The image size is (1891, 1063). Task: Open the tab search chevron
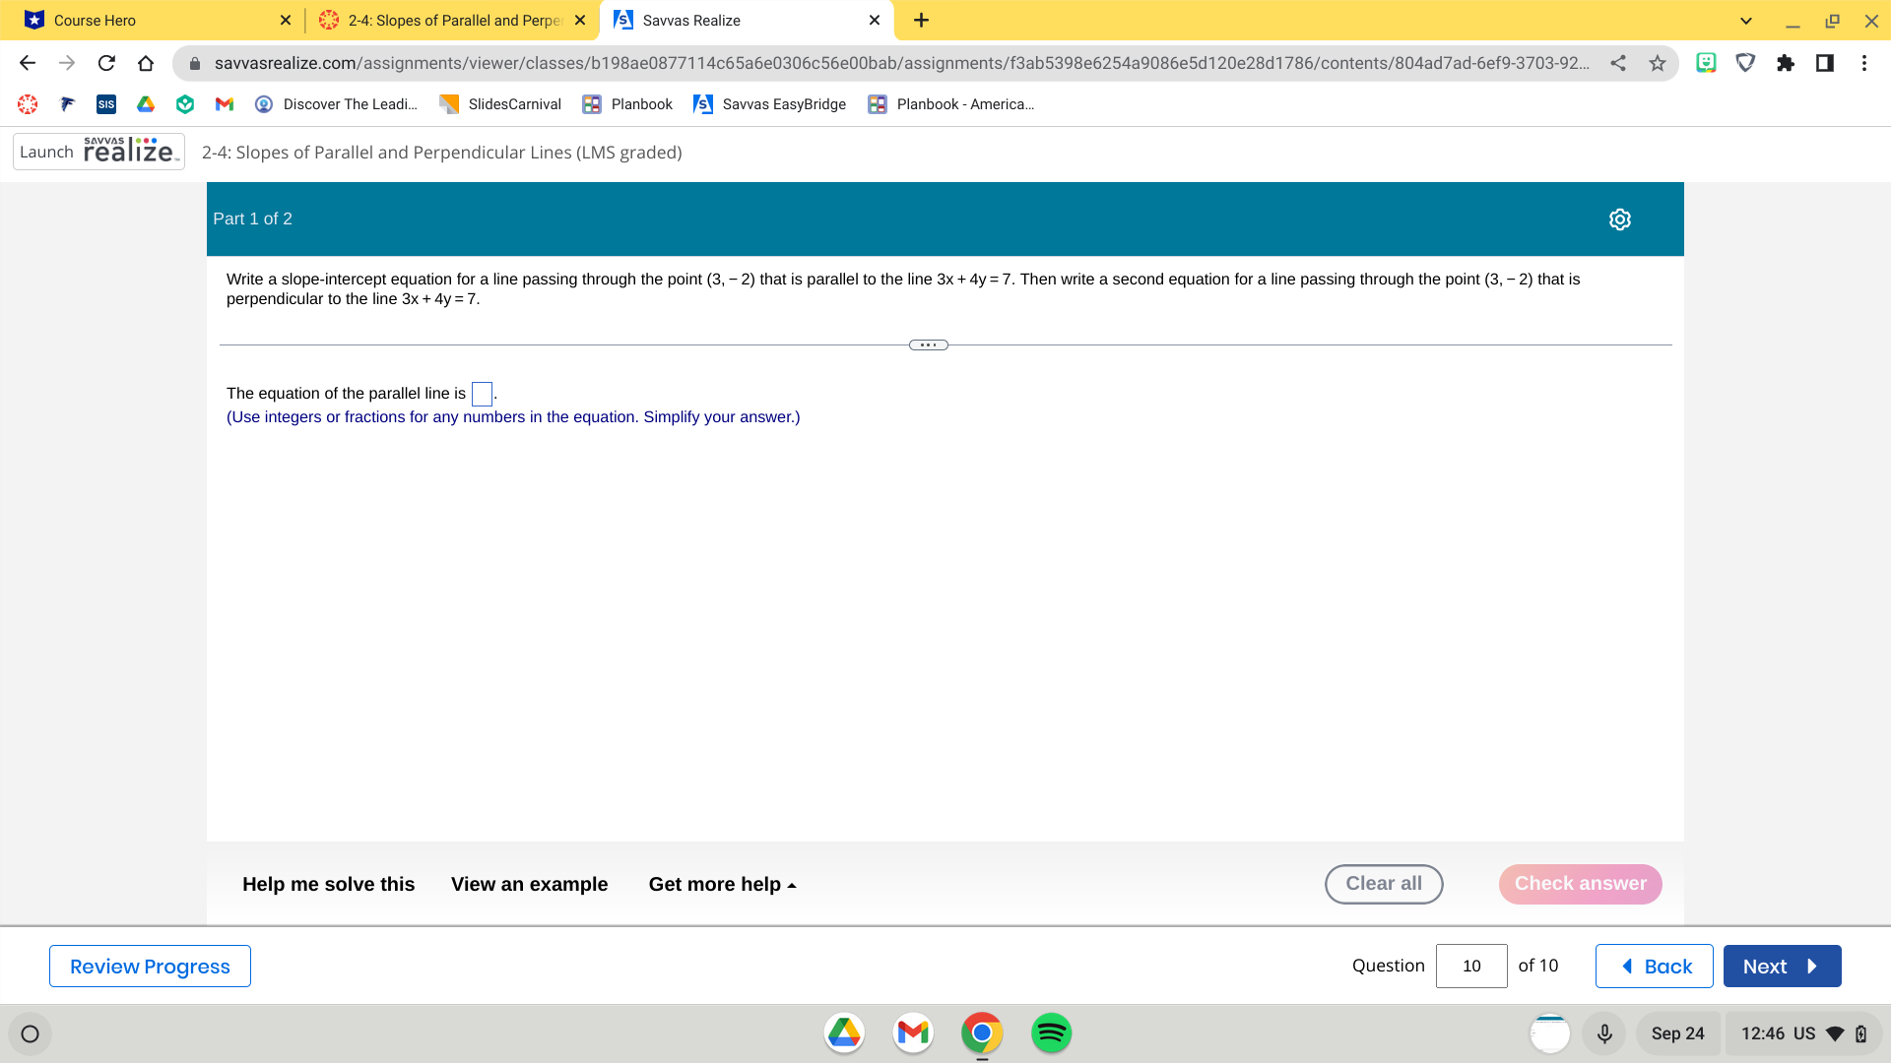(x=1746, y=20)
